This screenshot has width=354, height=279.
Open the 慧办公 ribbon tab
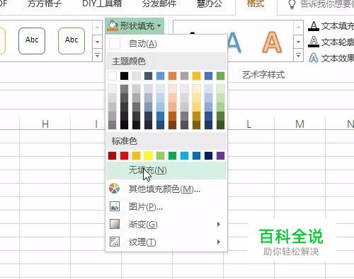click(210, 4)
